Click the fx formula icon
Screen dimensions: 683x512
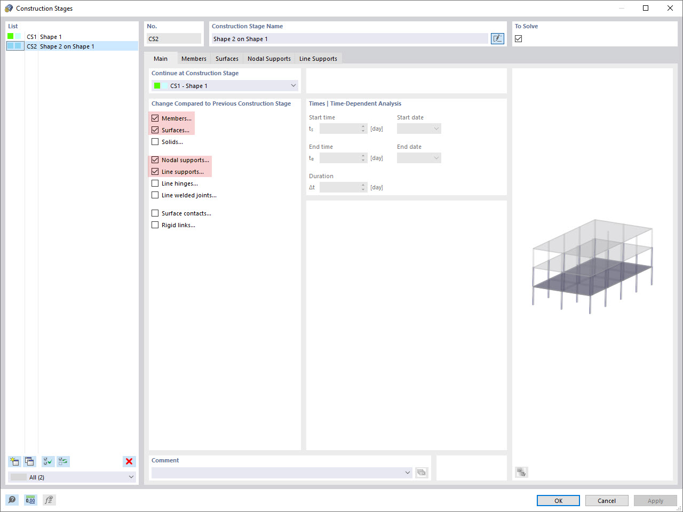click(x=49, y=500)
